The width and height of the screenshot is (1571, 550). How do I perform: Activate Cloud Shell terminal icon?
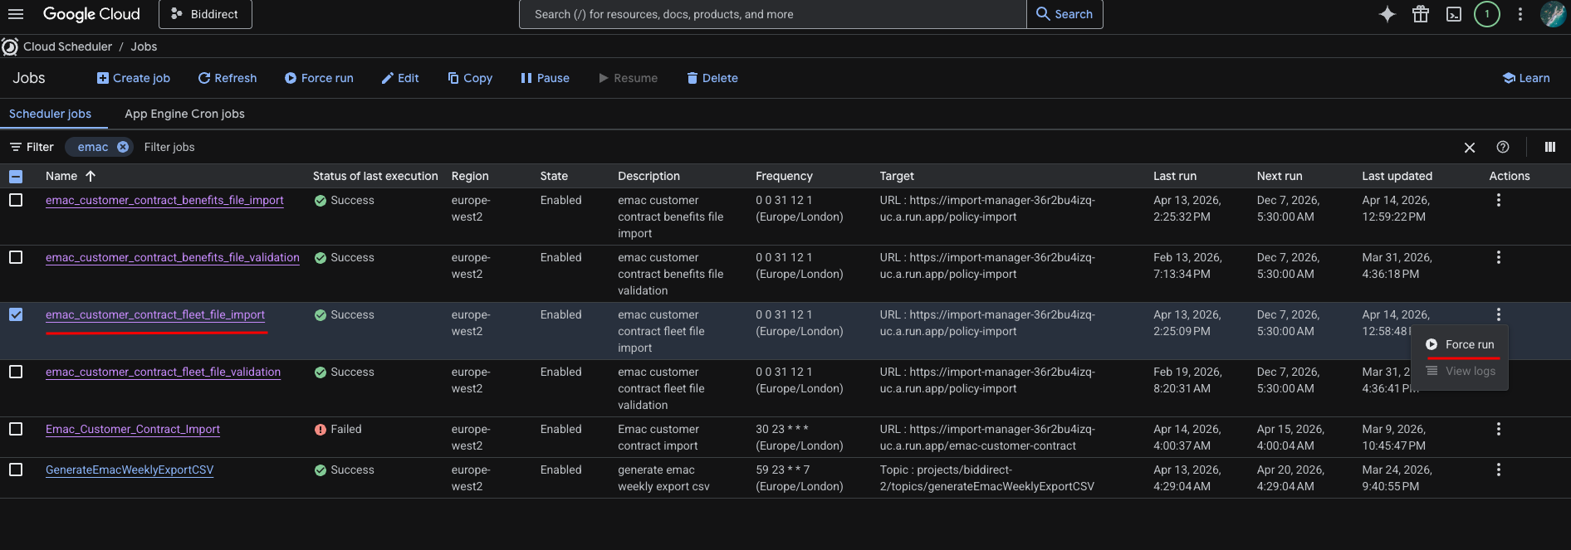coord(1454,14)
